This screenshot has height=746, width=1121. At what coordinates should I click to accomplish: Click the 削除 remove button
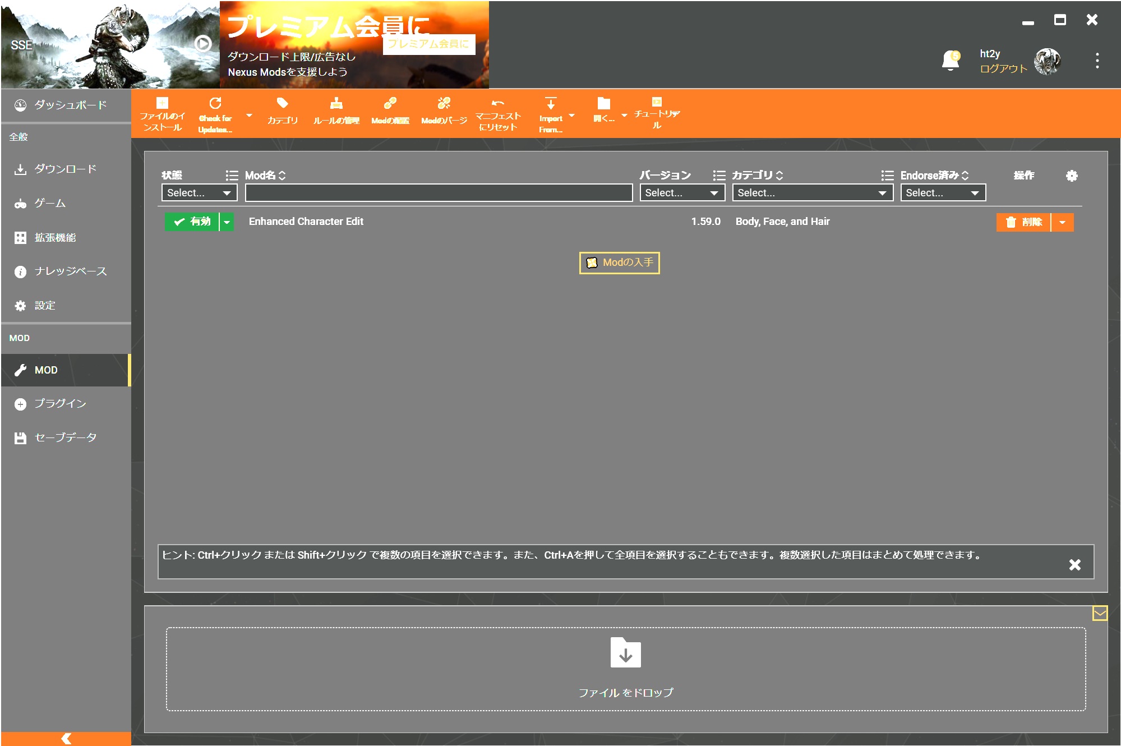(x=1023, y=222)
